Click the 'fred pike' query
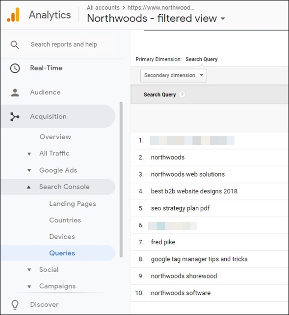Image resolution: width=289 pixels, height=315 pixels. click(163, 242)
